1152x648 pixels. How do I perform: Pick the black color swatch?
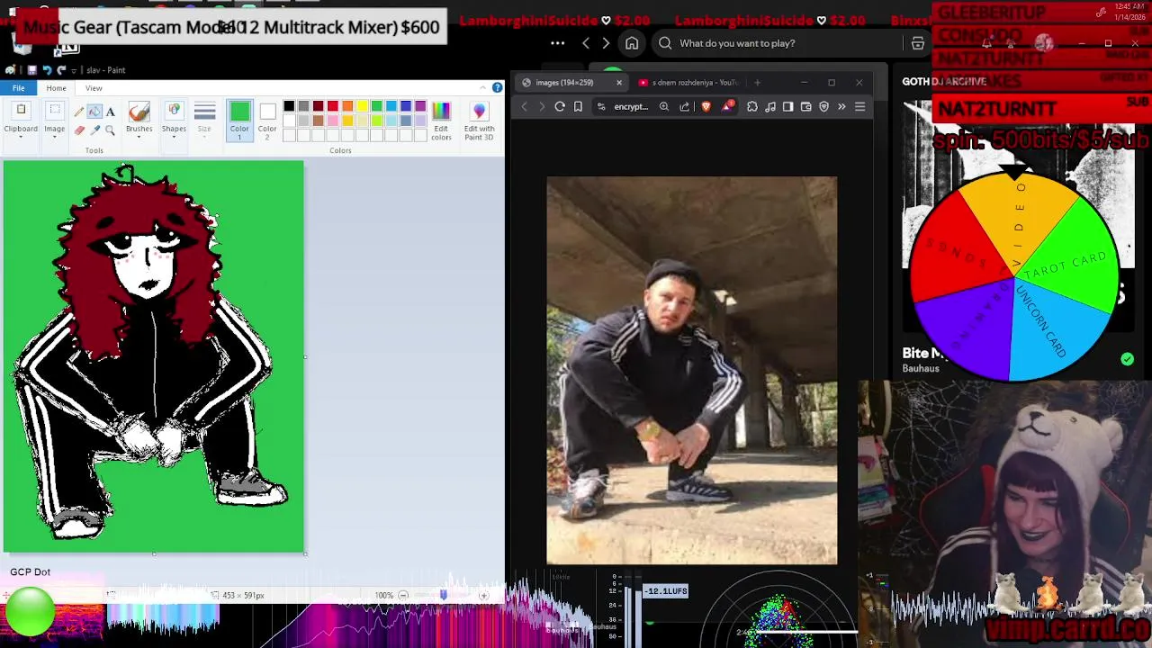click(289, 106)
